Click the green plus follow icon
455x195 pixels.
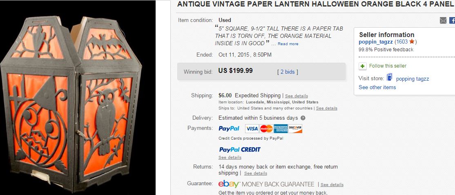point(362,66)
